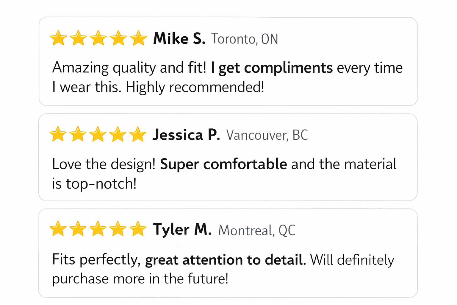The height and width of the screenshot is (305, 457).
Task: Click the reviewer name Jessica P.
Action: coord(186,135)
